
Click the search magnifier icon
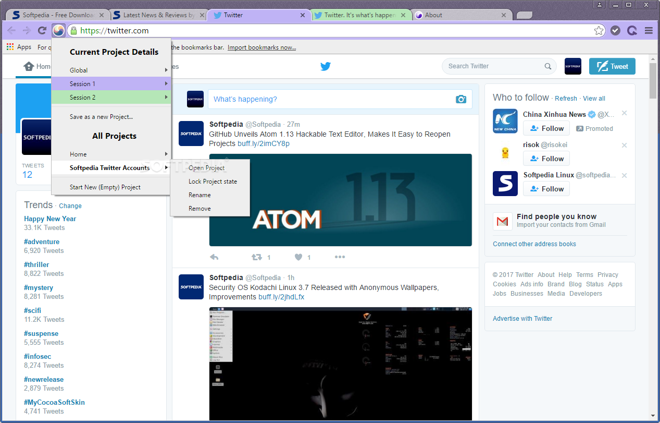pyautogui.click(x=548, y=66)
